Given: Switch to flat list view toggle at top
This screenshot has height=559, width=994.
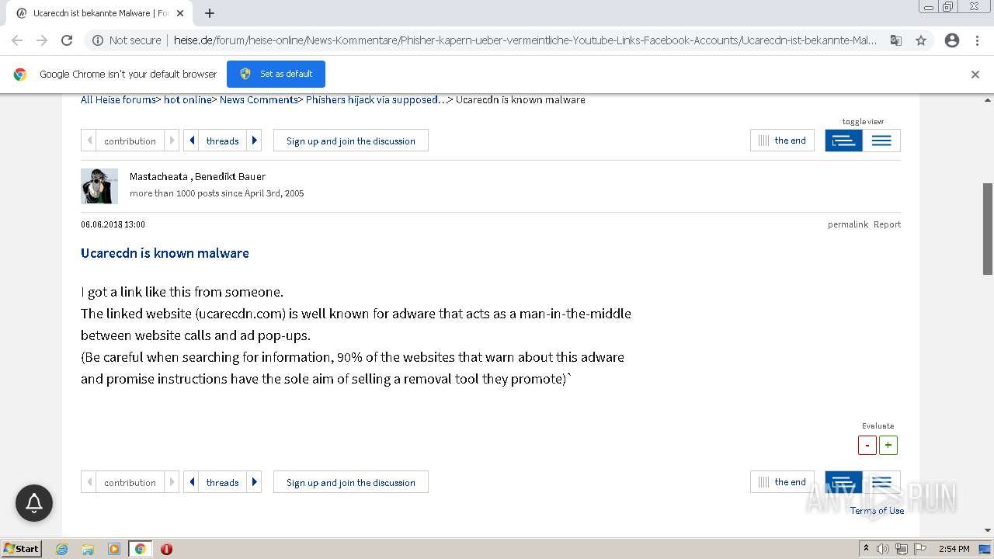Looking at the screenshot, I should (x=881, y=141).
